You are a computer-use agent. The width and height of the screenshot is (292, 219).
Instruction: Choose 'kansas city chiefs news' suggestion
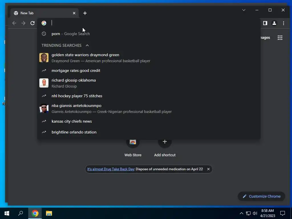[149, 121]
